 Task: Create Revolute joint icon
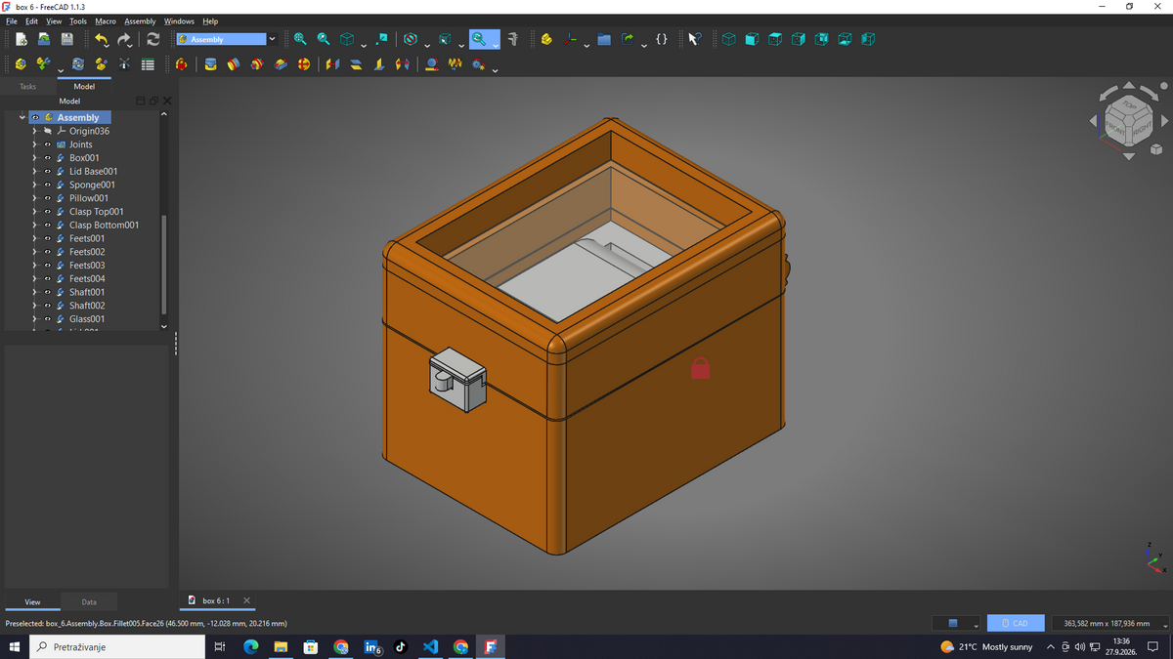(234, 64)
